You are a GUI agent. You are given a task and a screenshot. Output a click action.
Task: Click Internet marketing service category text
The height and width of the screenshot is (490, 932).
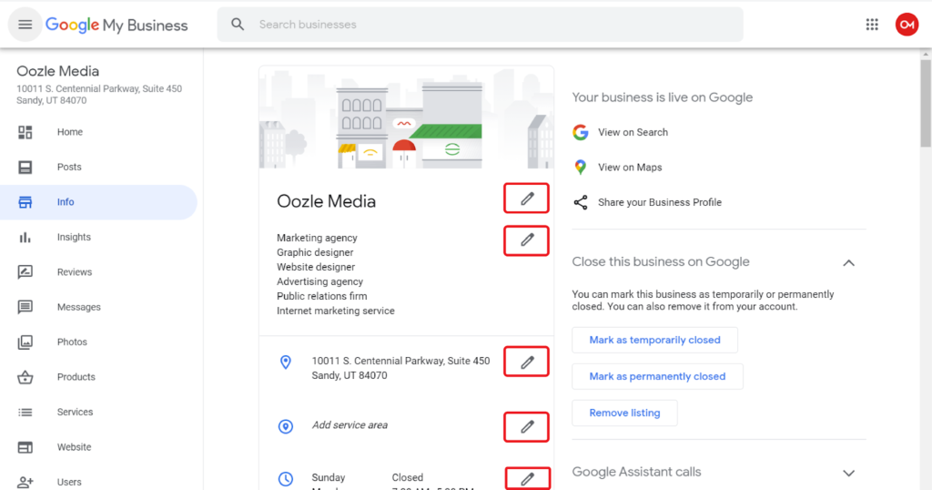pyautogui.click(x=335, y=311)
